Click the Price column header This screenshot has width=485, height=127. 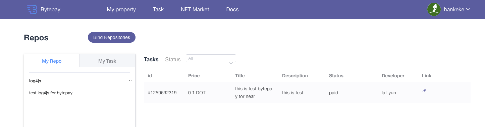pyautogui.click(x=194, y=76)
